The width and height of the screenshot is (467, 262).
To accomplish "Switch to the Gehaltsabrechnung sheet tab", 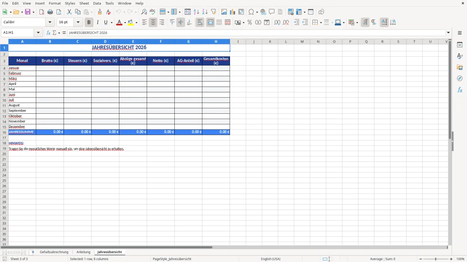I will [x=54, y=252].
